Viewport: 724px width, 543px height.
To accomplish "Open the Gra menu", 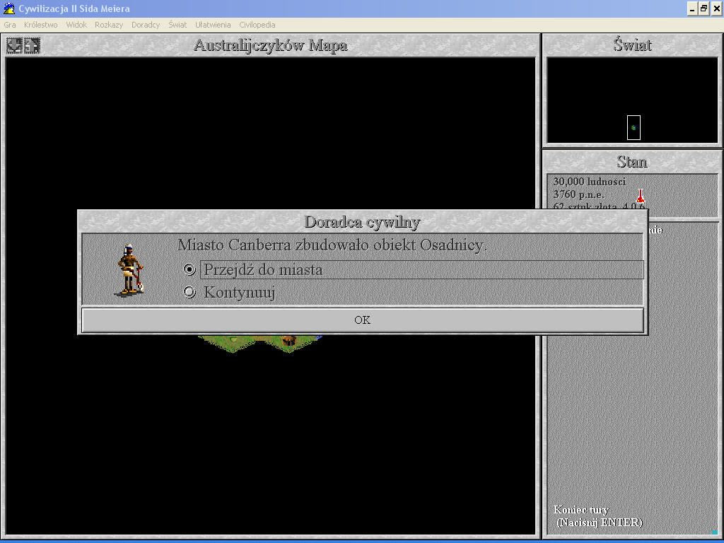I will click(10, 25).
